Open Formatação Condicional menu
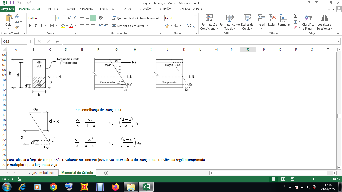The width and height of the screenshot is (342, 192). pos(209,22)
